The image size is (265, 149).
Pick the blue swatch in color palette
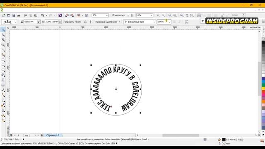coord(263,79)
